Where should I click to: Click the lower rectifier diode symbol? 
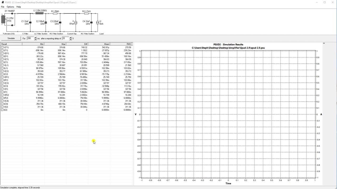pos(12,25)
